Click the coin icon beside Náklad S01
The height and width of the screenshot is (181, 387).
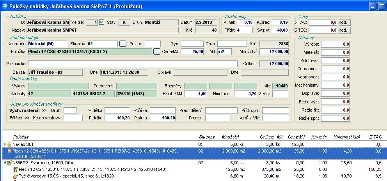coord(9,144)
